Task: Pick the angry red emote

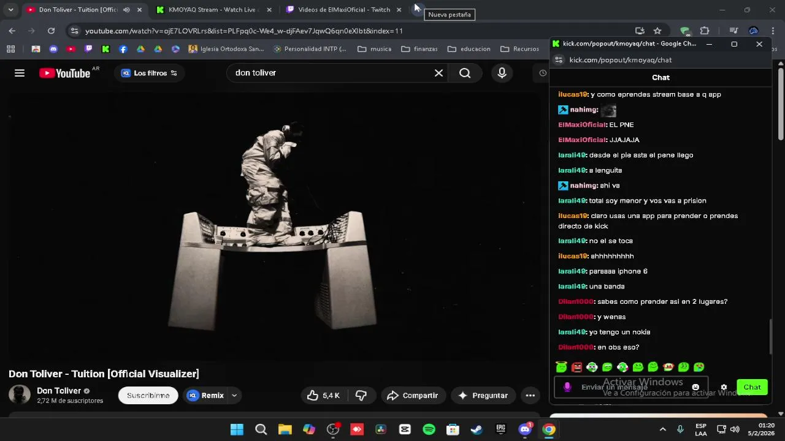Action: [x=576, y=367]
